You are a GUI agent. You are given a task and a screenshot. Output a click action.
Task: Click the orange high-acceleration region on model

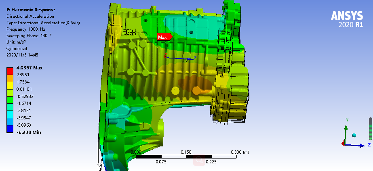pos(193,83)
